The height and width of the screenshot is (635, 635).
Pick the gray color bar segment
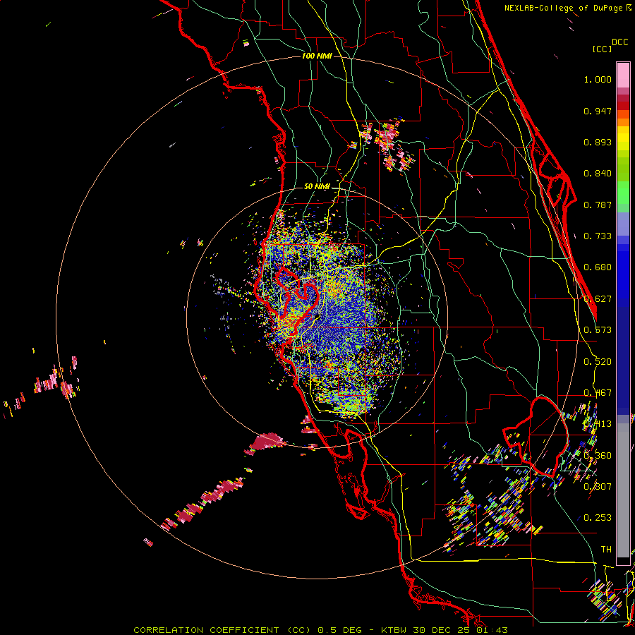[x=623, y=490]
